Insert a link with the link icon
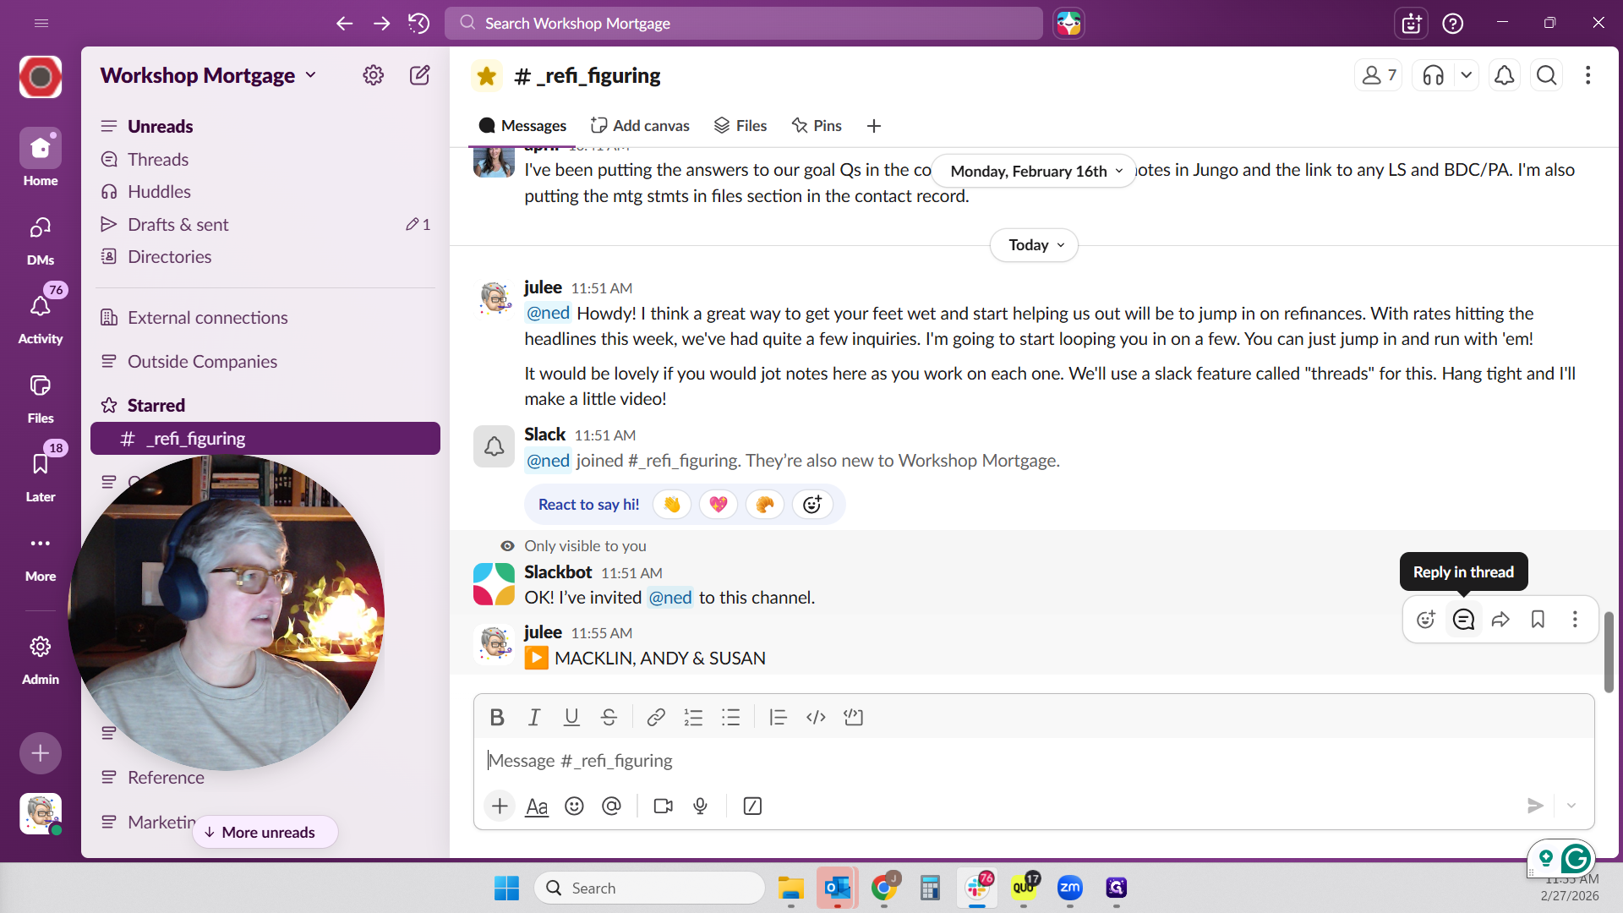 coord(655,718)
